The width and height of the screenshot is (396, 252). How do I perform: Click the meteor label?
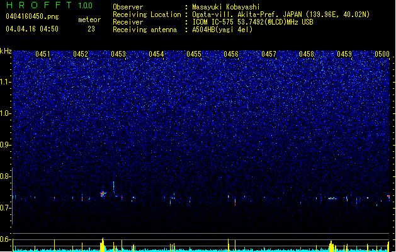tap(89, 20)
